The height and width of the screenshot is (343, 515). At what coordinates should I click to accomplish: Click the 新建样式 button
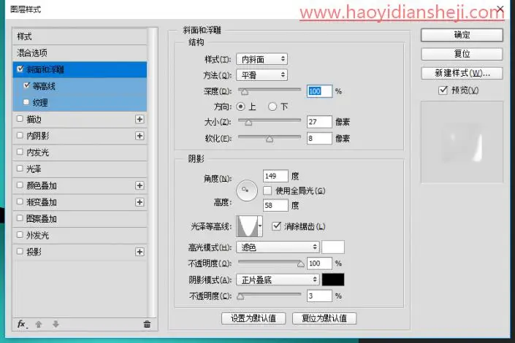(462, 73)
